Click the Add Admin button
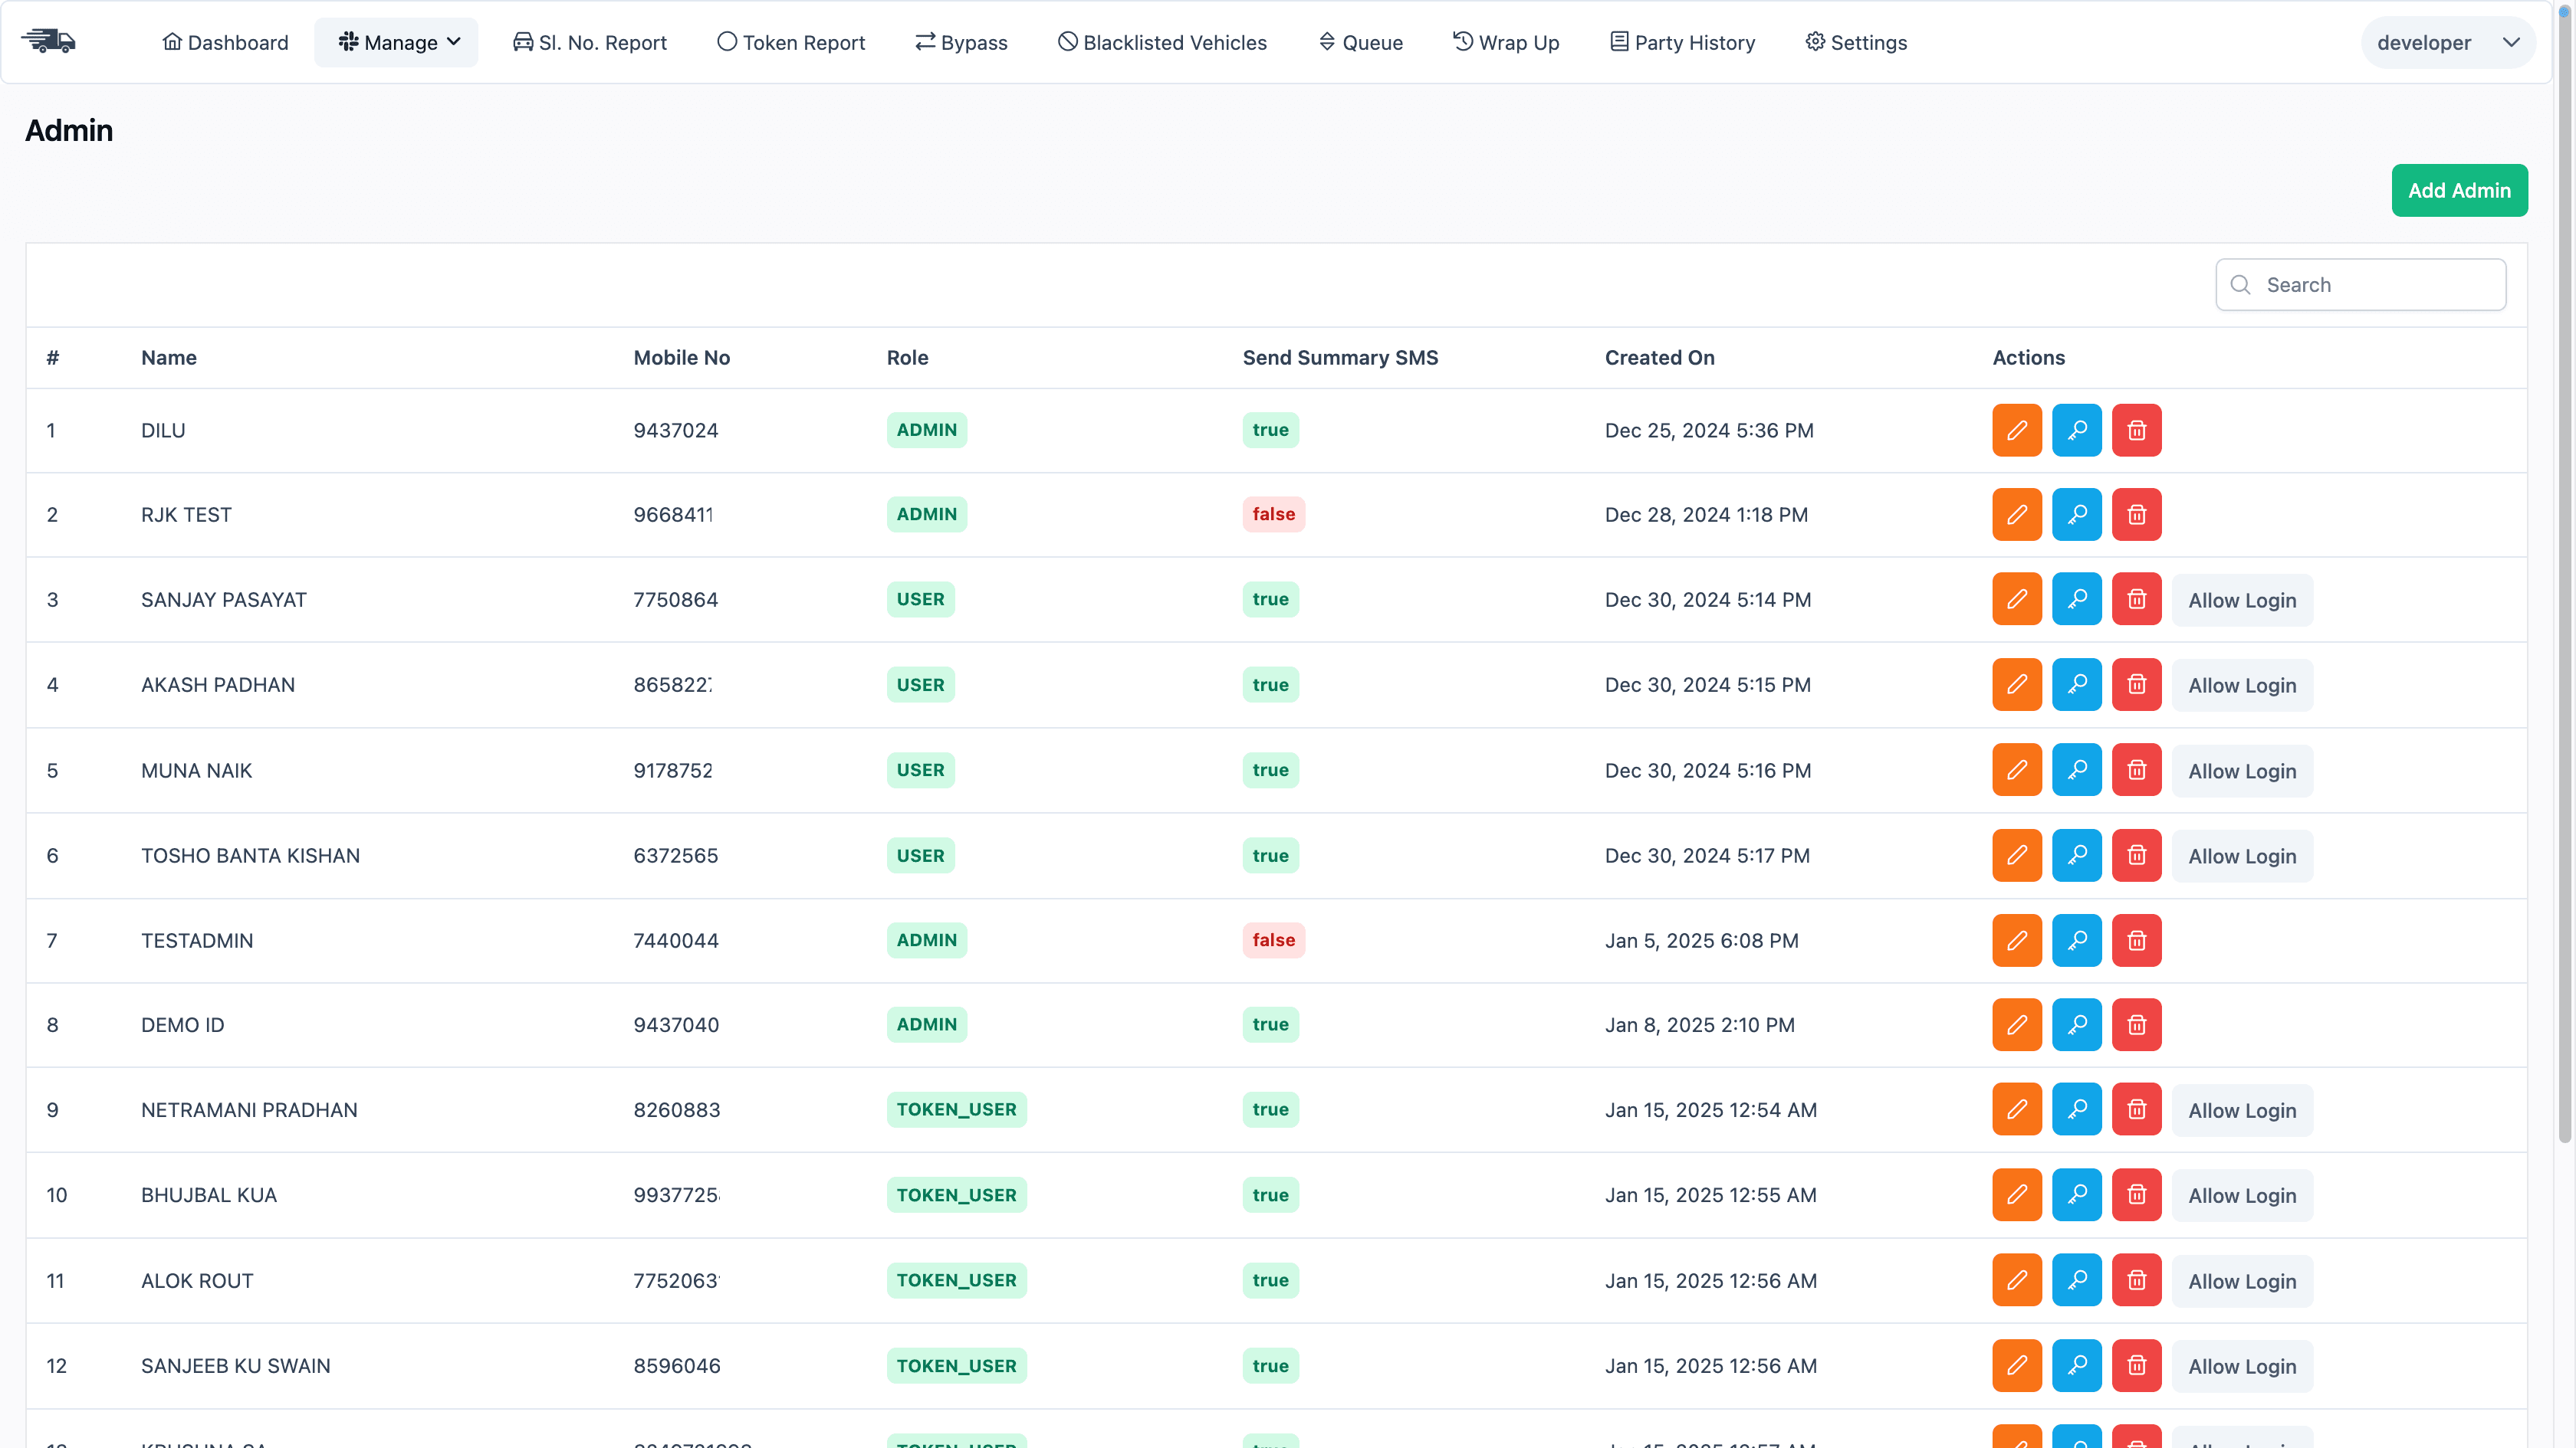Image resolution: width=2576 pixels, height=1448 pixels. [x=2460, y=190]
